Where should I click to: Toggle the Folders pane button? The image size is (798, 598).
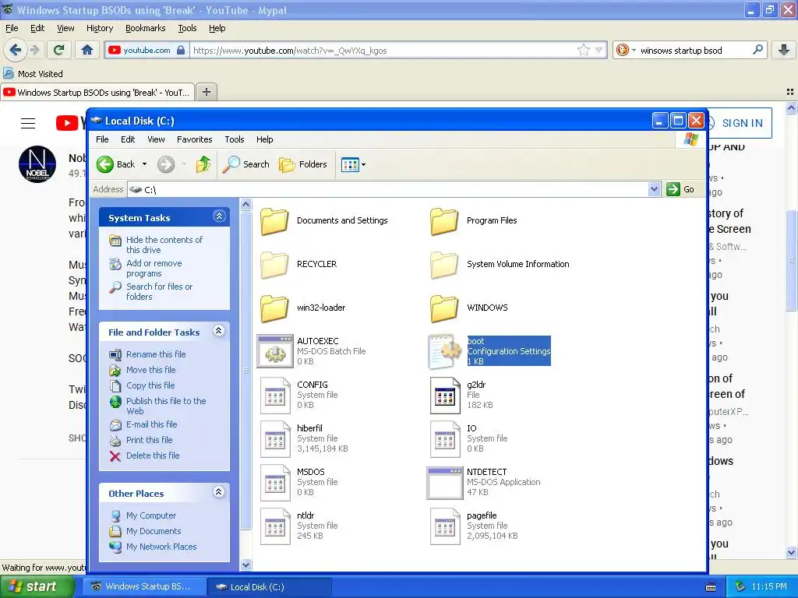pos(303,164)
